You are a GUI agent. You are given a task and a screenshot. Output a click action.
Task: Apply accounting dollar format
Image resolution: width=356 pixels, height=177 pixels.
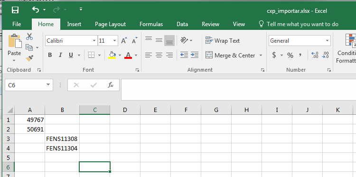pos(274,55)
